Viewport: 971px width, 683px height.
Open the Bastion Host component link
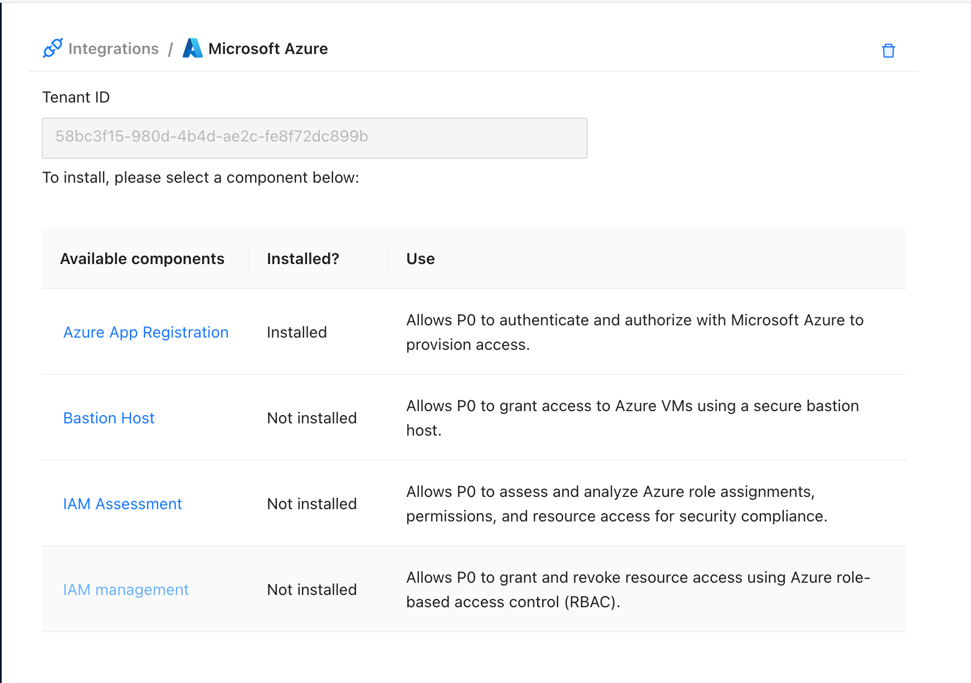coord(109,418)
